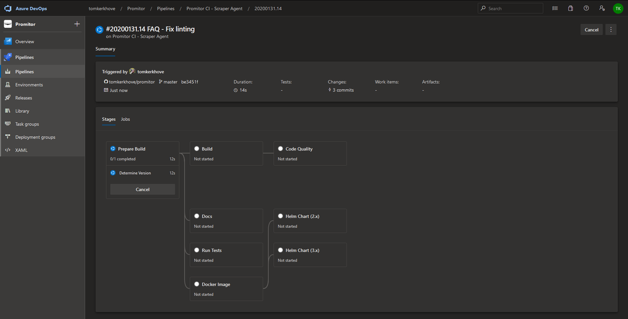Click the Prepare Build running status icon
This screenshot has height=319, width=628.
tap(113, 149)
